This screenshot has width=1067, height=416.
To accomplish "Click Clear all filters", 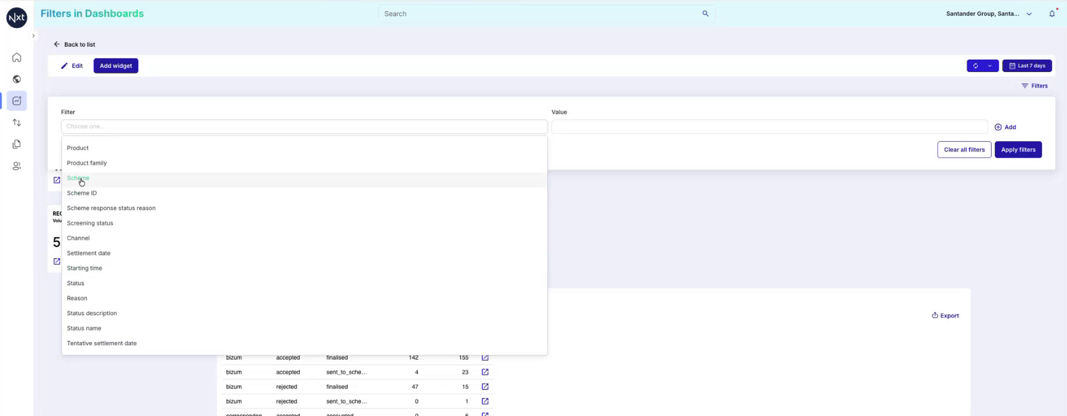I will tap(964, 149).
